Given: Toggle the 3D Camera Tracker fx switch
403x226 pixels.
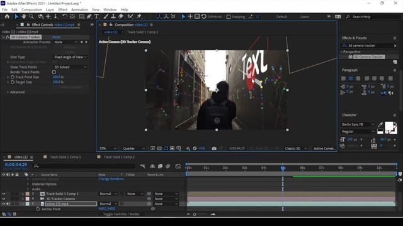Looking at the screenshot, I should point(8,37).
